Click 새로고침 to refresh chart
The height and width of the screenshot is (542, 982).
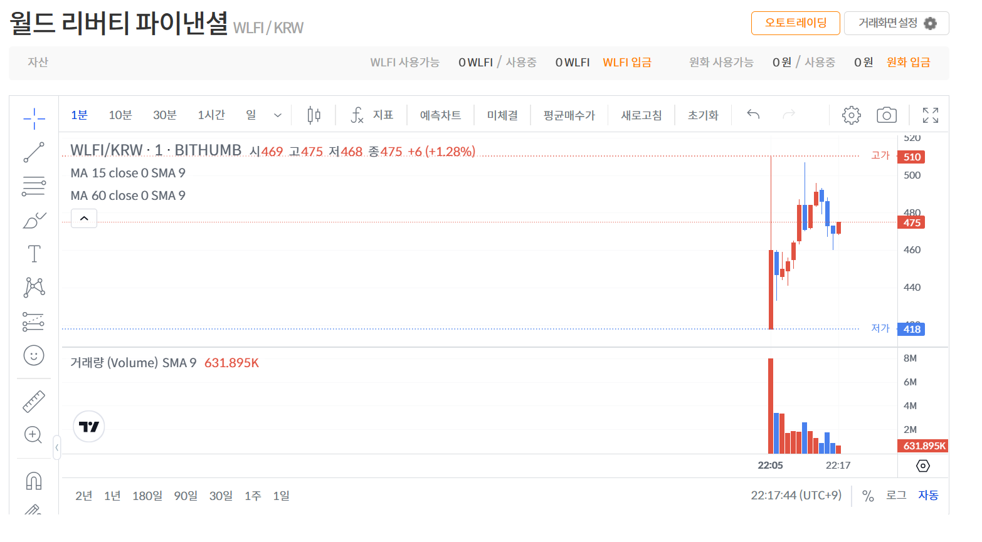point(641,115)
